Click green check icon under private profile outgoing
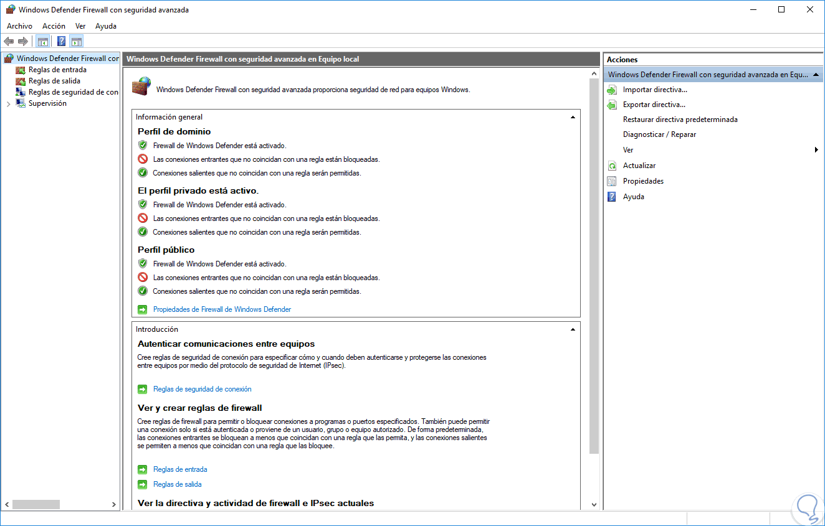 (143, 232)
